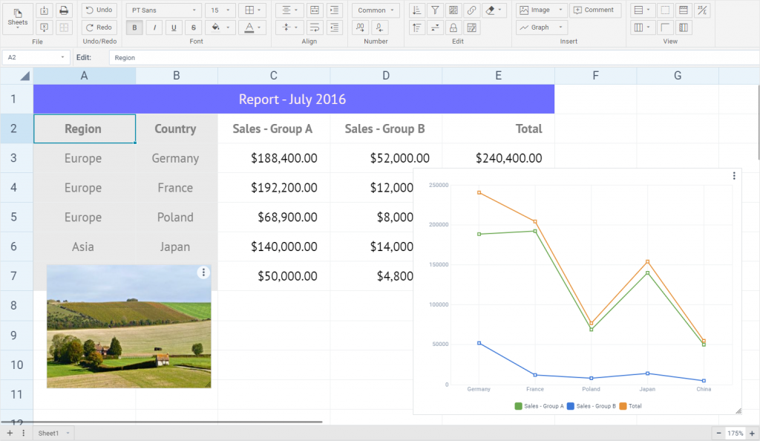Open the font size 15 dropdown

click(x=220, y=10)
